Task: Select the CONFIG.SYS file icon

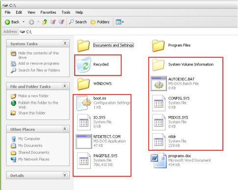Action: [159, 103]
